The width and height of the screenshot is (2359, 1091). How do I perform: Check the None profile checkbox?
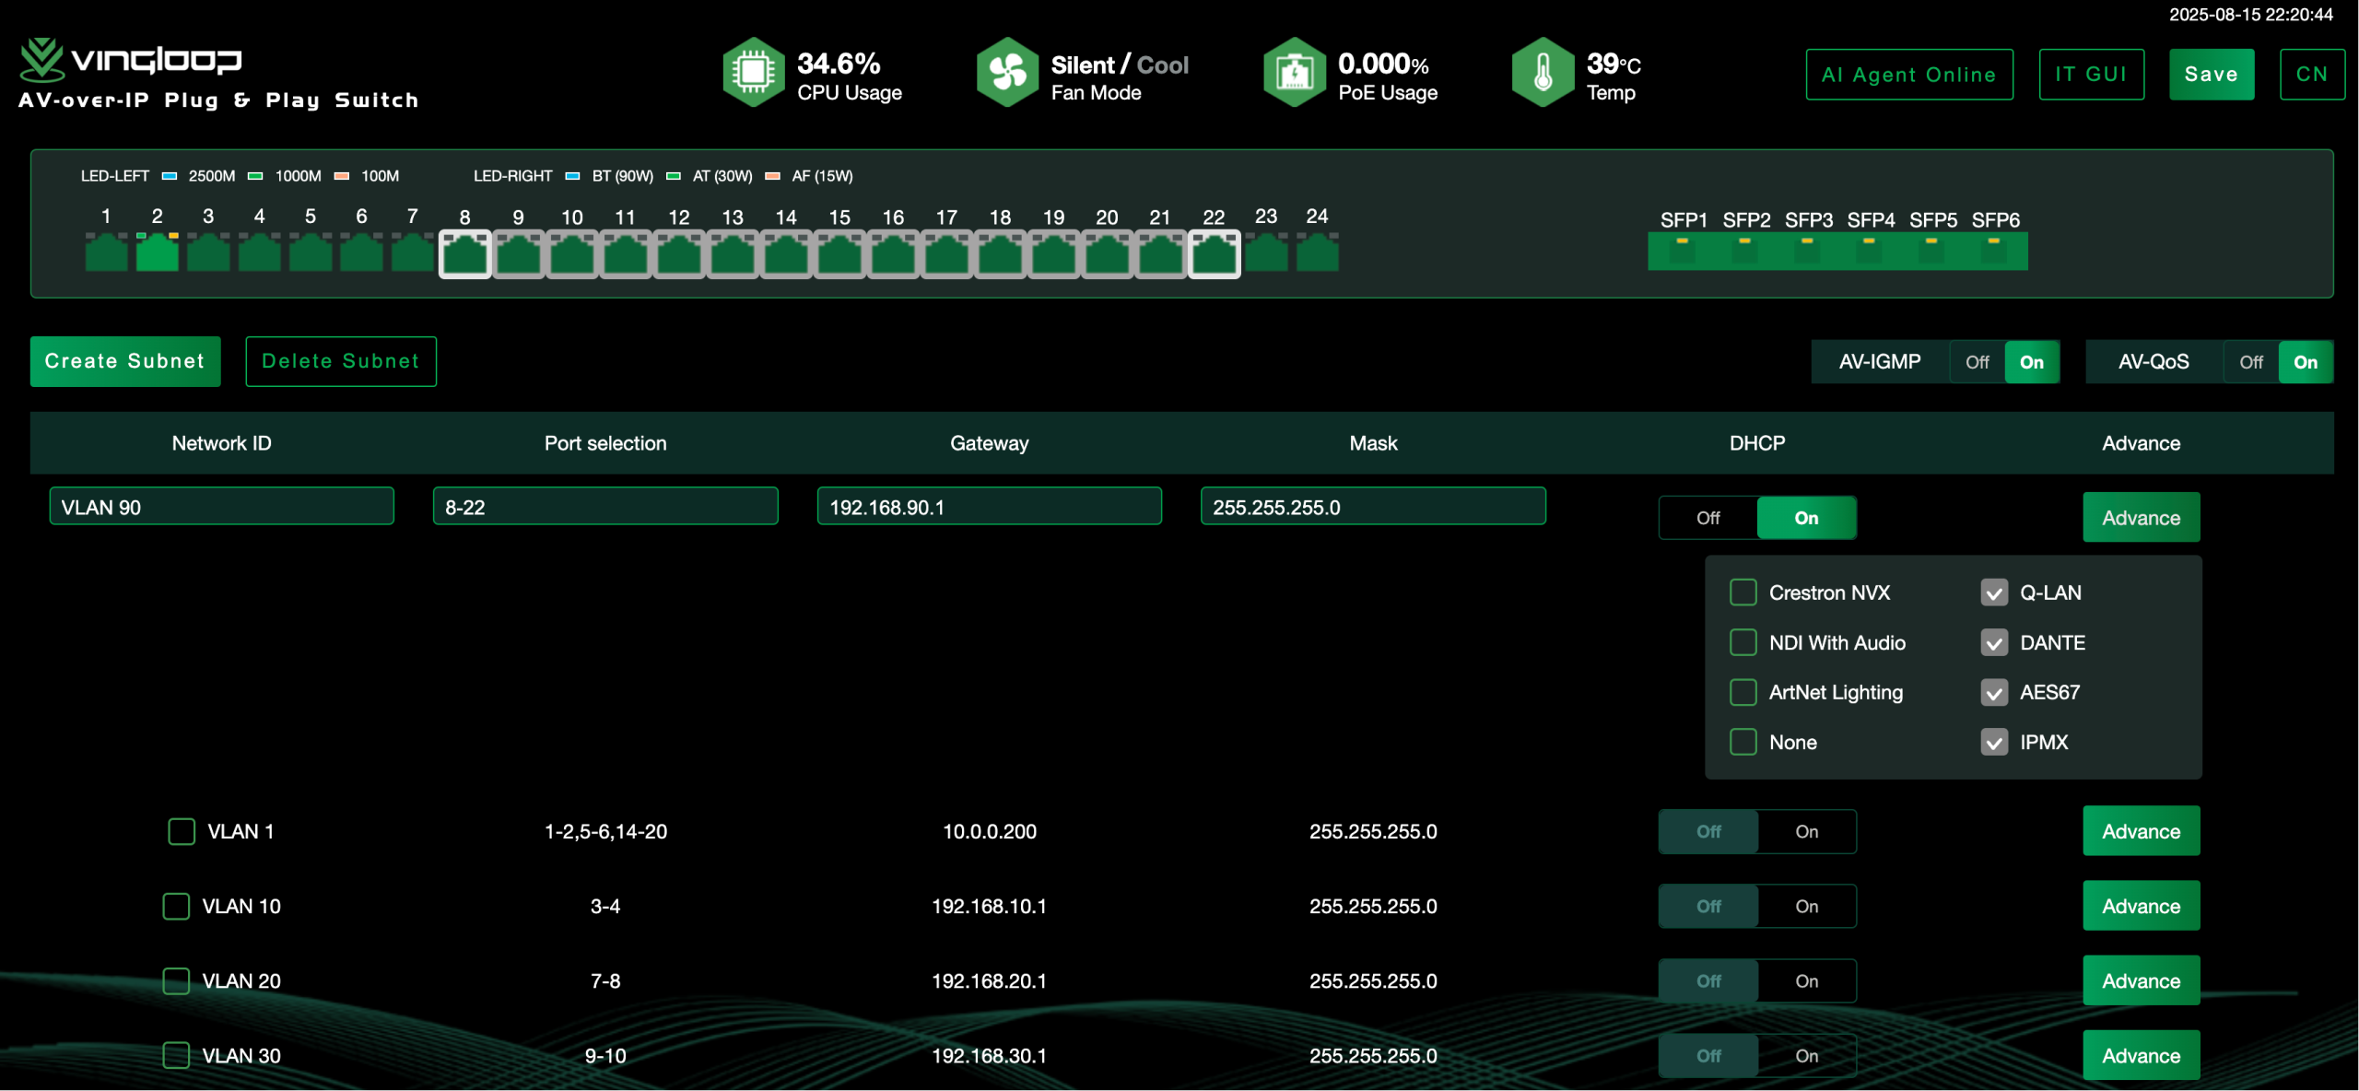1743,742
